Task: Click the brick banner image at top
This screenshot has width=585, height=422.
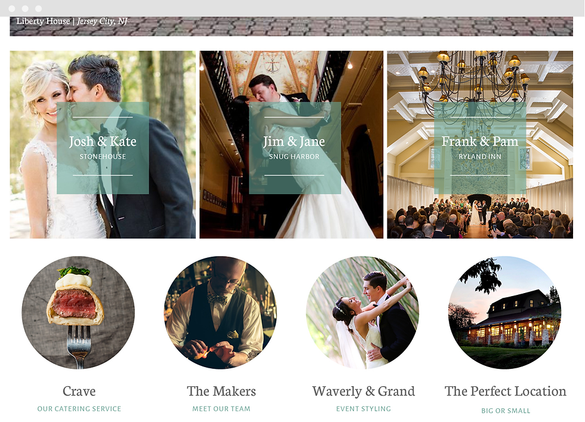Action: pyautogui.click(x=291, y=26)
